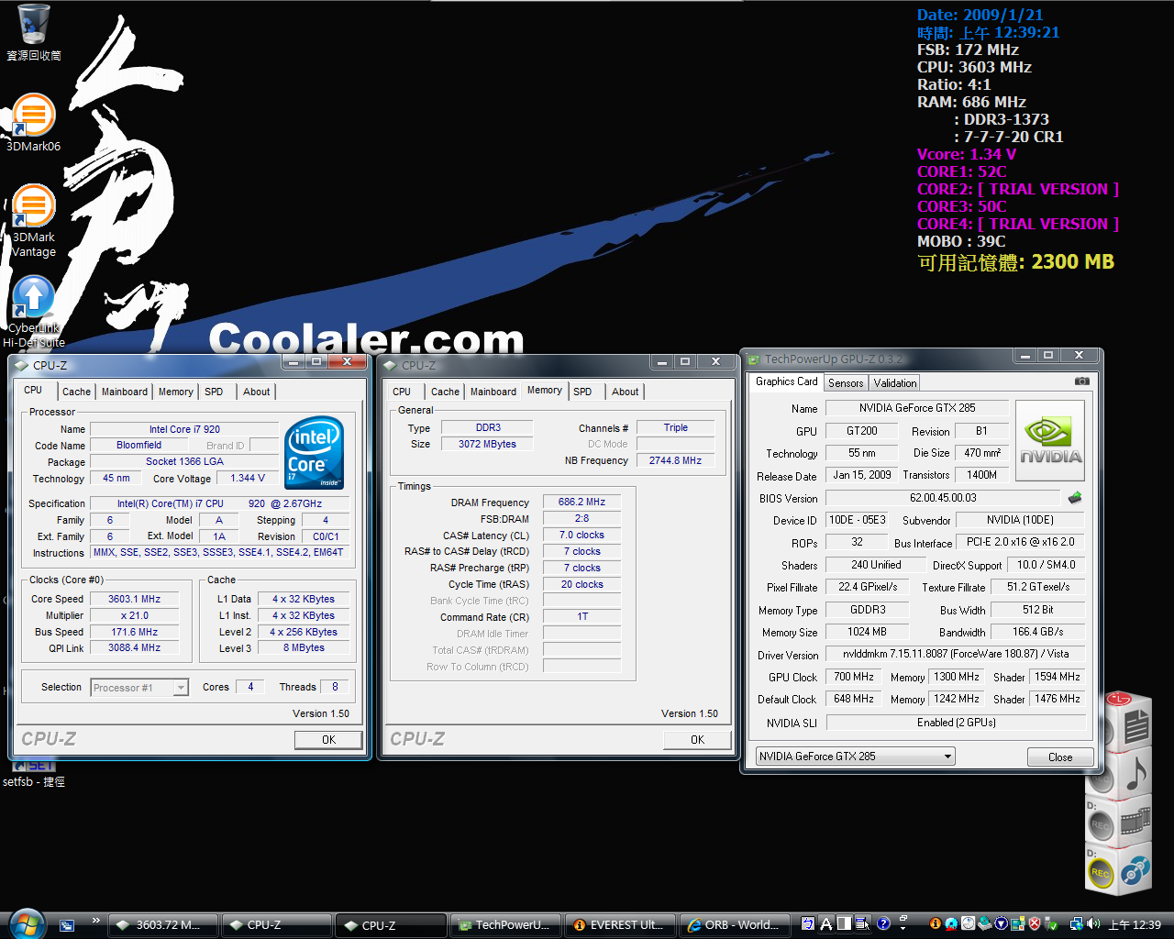Click the red X security tray icon

(x=1035, y=924)
